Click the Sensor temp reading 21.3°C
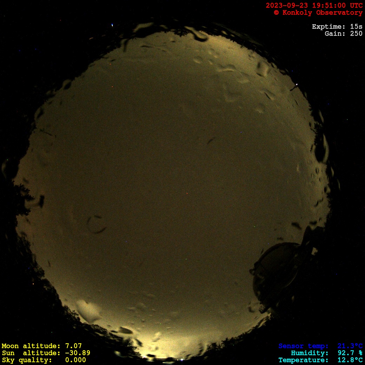Image resolution: width=365 pixels, height=365 pixels. [350, 346]
